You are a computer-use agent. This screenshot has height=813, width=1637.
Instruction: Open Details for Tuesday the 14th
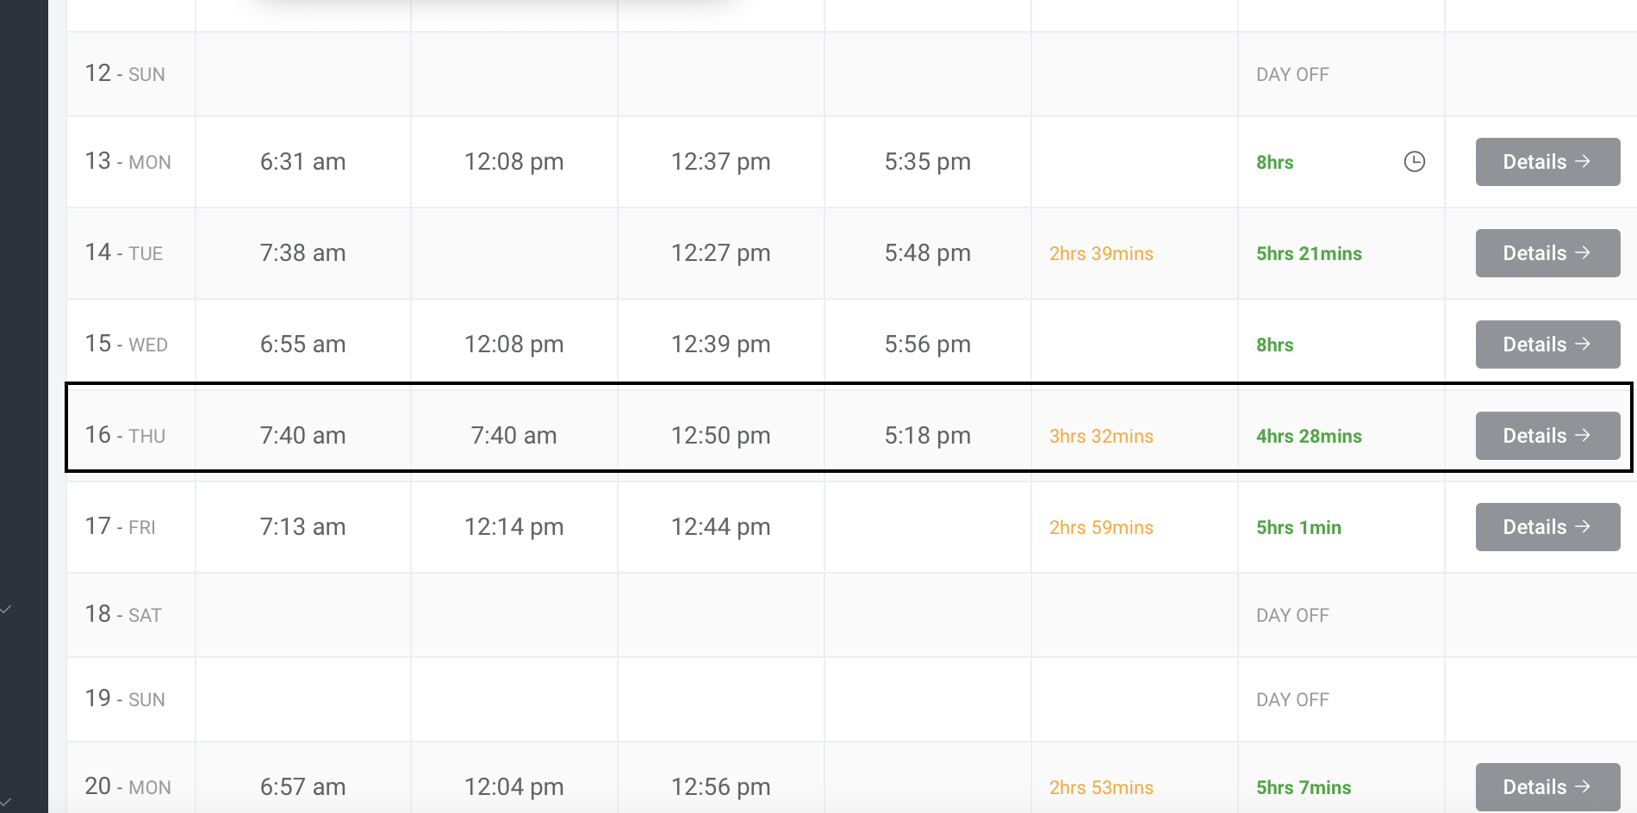(1547, 253)
